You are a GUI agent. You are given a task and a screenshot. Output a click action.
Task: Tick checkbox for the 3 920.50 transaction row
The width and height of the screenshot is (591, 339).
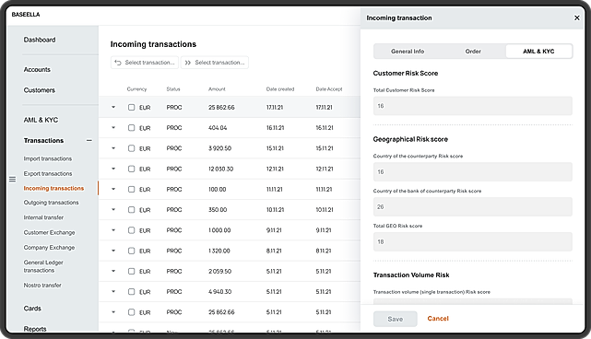click(x=131, y=148)
